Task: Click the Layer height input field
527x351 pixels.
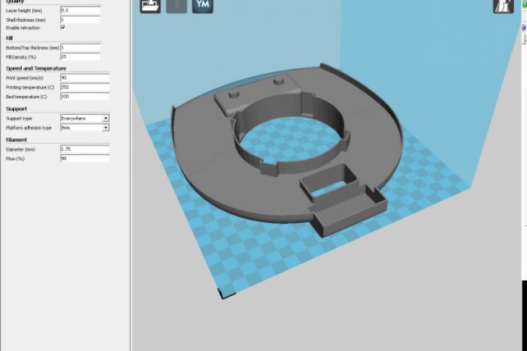Action: 81,10
